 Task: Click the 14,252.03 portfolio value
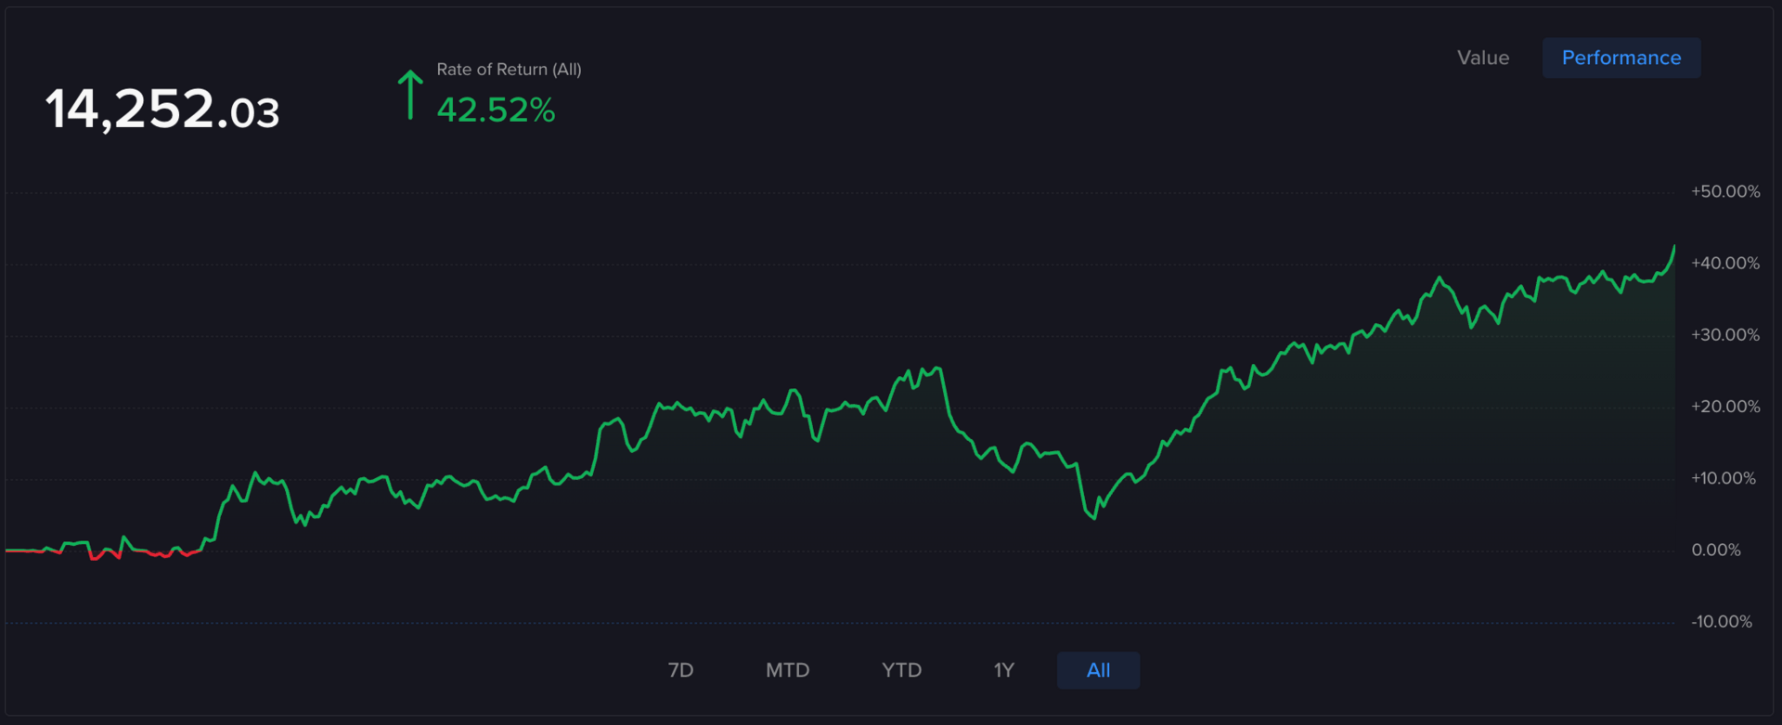tap(162, 110)
